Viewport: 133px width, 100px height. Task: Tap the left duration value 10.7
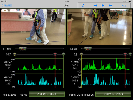click(8, 54)
